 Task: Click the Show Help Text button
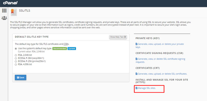point(118,37)
